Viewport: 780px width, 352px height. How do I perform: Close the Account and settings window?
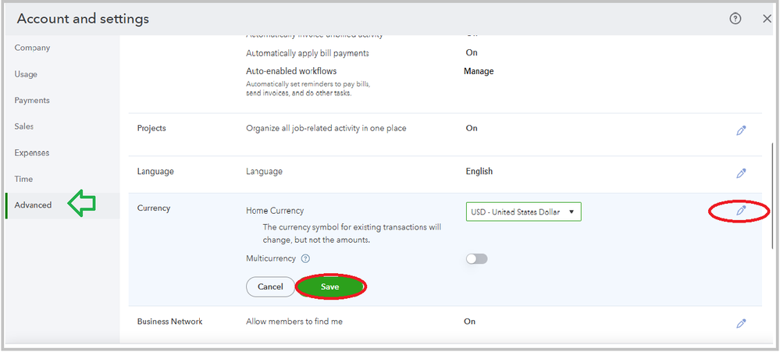coord(767,19)
